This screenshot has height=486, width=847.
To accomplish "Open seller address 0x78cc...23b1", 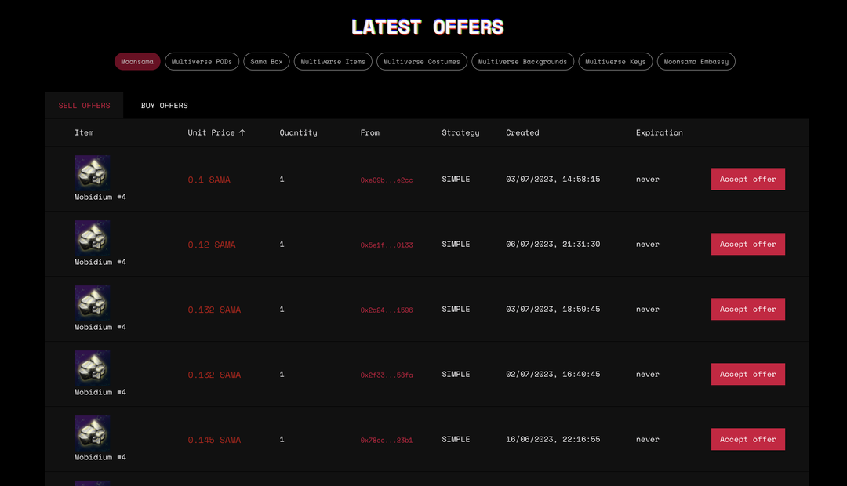I will coord(387,441).
